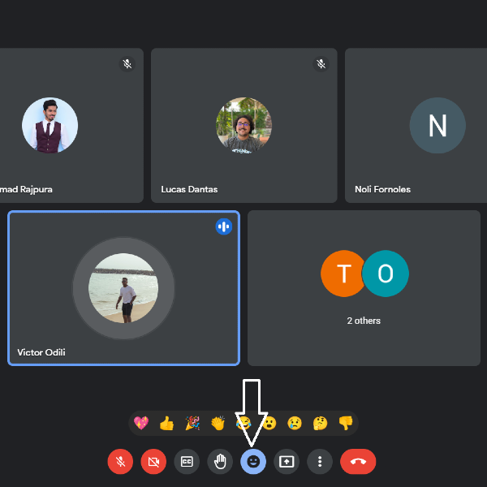Send the clapping hands reaction
Screen dimensions: 487x487
point(218,423)
